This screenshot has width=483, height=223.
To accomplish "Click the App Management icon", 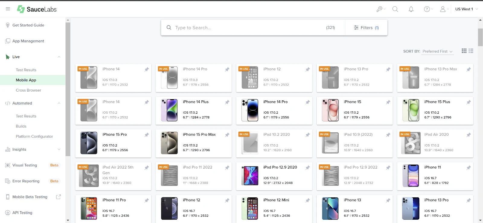I will (x=8, y=41).
